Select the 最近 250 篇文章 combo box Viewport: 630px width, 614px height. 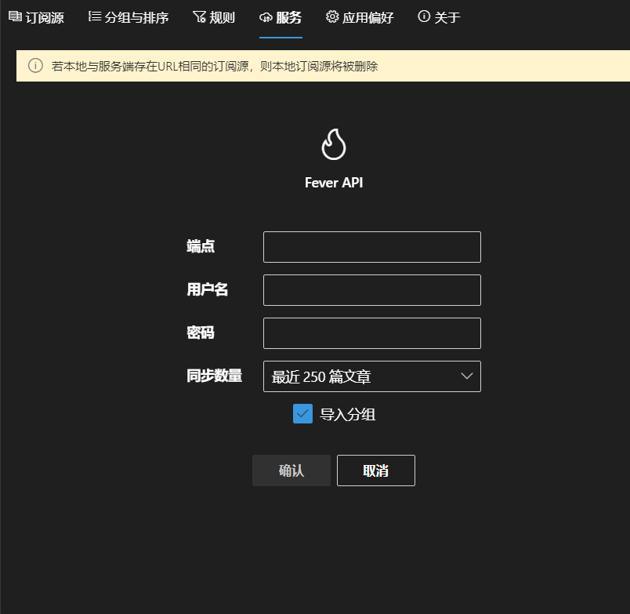(371, 376)
